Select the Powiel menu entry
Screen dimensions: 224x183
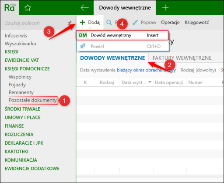(122, 46)
